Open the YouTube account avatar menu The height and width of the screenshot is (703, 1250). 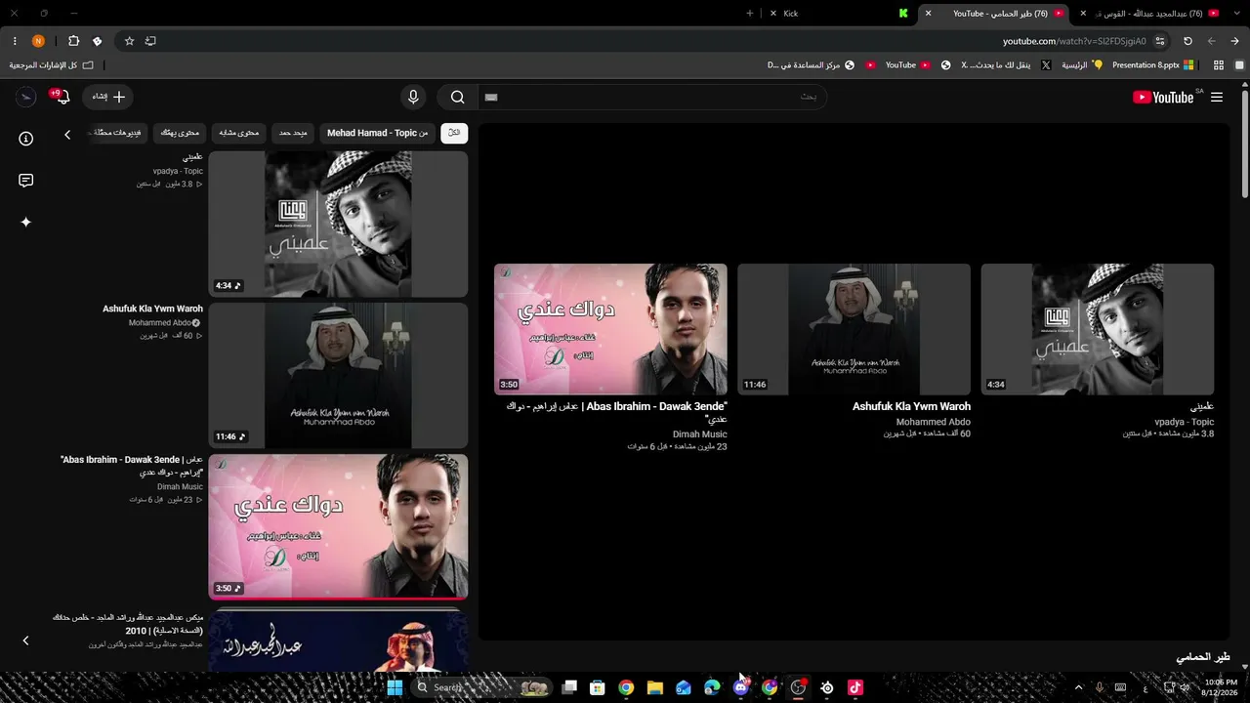click(x=26, y=97)
